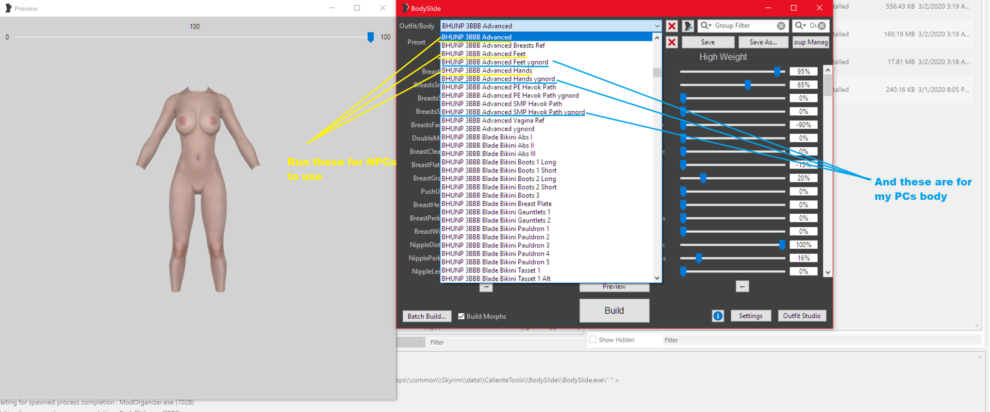This screenshot has height=412, width=990.
Task: Pick BHUNP 3BBB Blade Bikini Boots 3
Action: coord(547,195)
